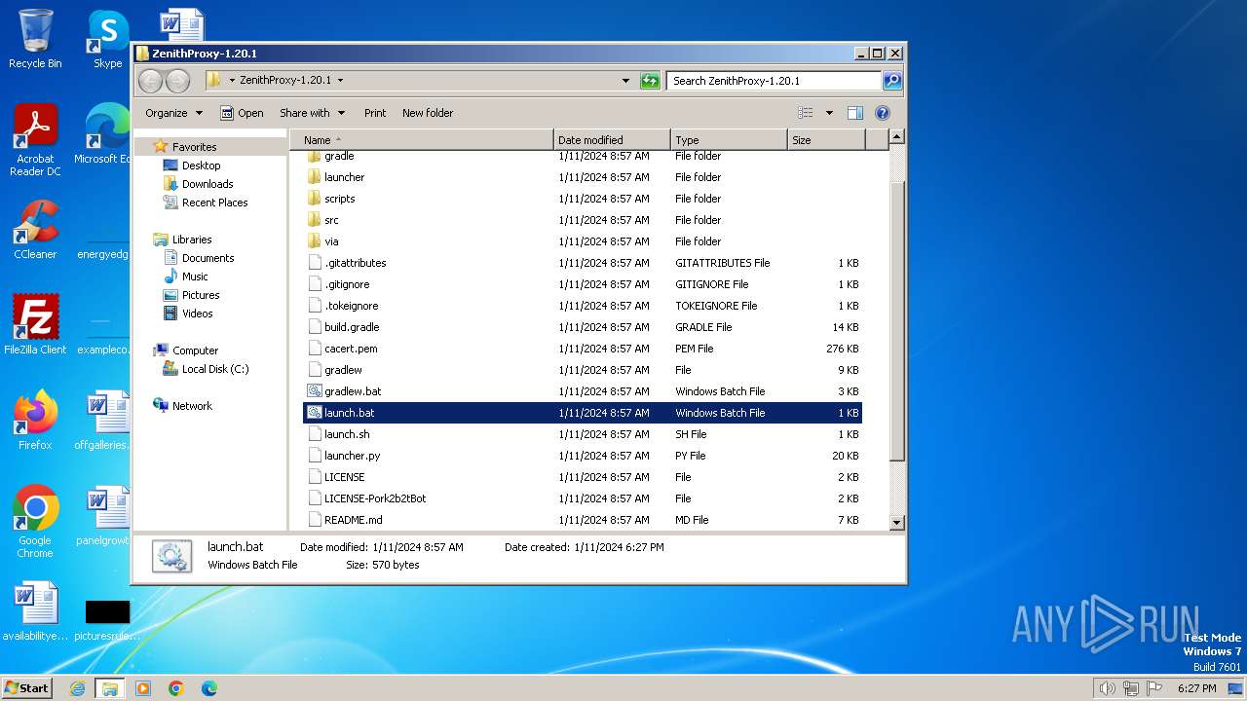Viewport: 1247px width, 701px height.
Task: Click the green Refresh button next to address bar
Action: (650, 81)
